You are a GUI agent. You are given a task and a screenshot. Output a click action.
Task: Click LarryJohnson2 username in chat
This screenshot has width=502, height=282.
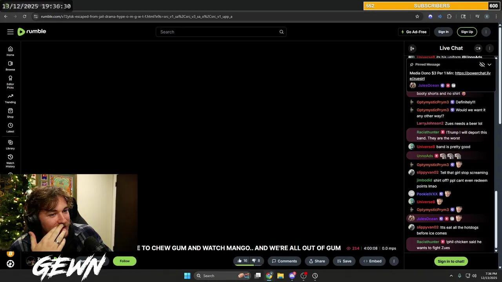430,123
